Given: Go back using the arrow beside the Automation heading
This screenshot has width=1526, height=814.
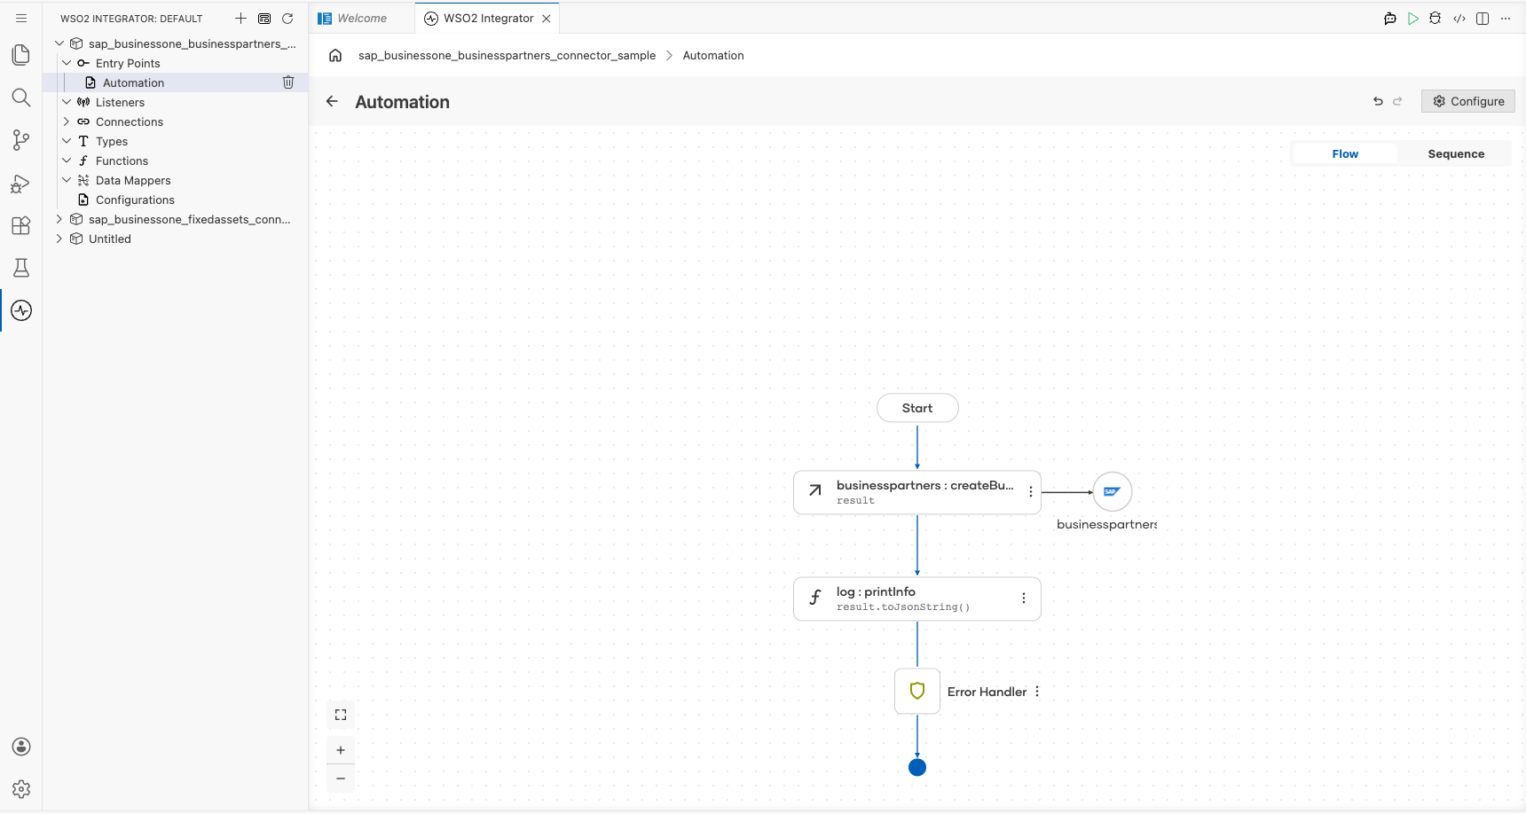Looking at the screenshot, I should pyautogui.click(x=332, y=101).
